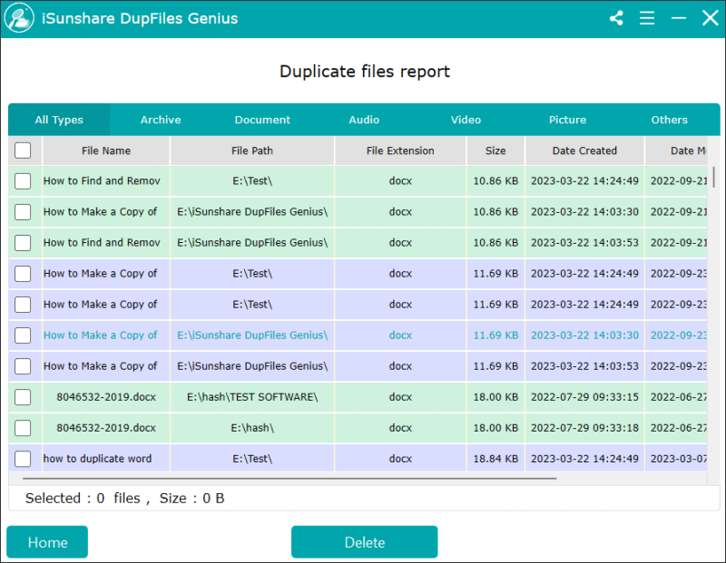The width and height of the screenshot is (726, 563).
Task: Click the Delete button
Action: tap(364, 542)
